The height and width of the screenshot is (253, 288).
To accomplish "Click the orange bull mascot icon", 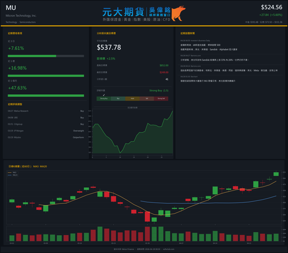I will click(x=179, y=13).
